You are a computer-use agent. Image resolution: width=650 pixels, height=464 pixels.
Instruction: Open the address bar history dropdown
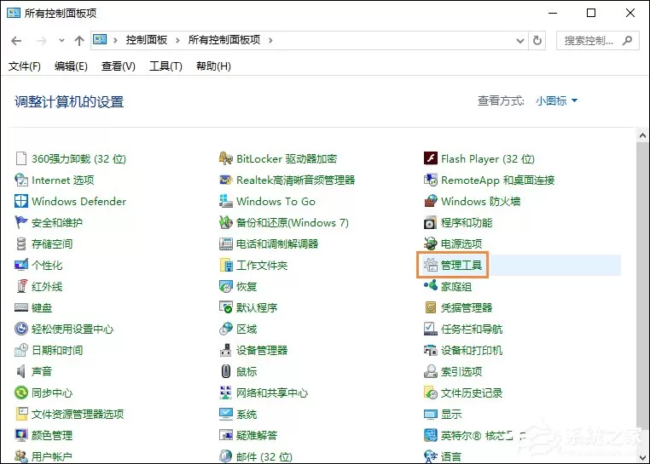point(519,41)
